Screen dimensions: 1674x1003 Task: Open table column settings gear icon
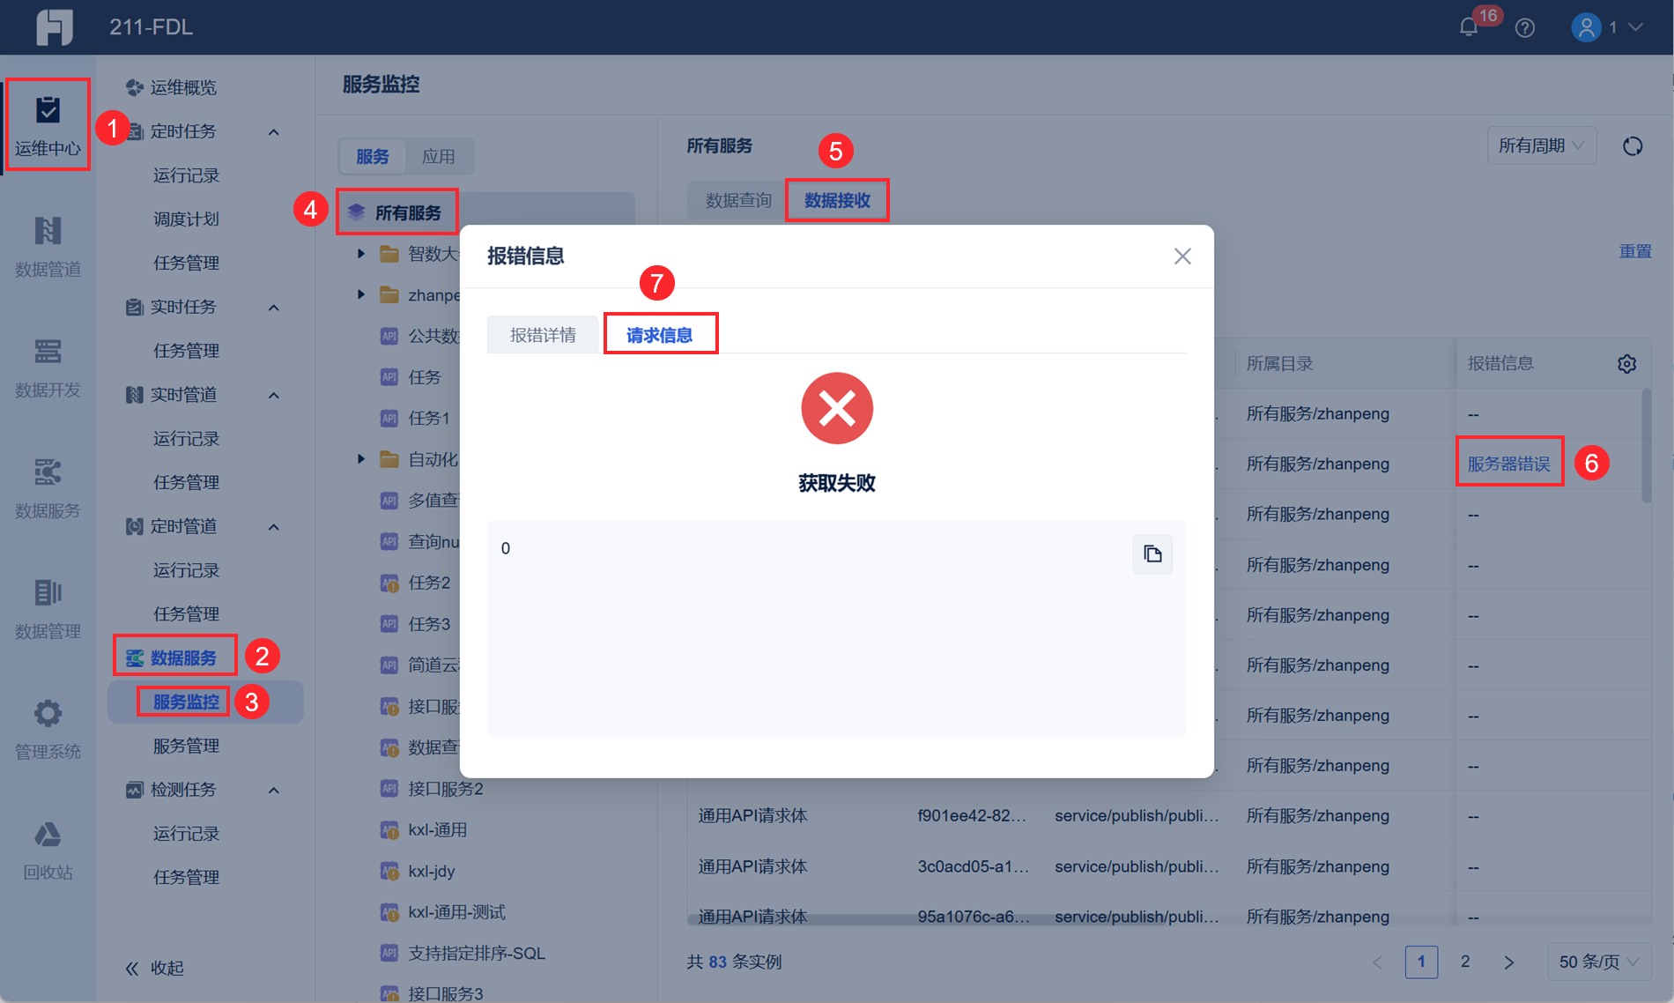1626,364
